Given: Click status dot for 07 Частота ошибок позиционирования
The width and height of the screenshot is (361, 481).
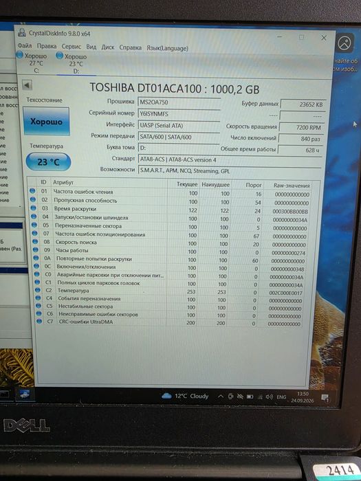Looking at the screenshot, I should (x=34, y=233).
